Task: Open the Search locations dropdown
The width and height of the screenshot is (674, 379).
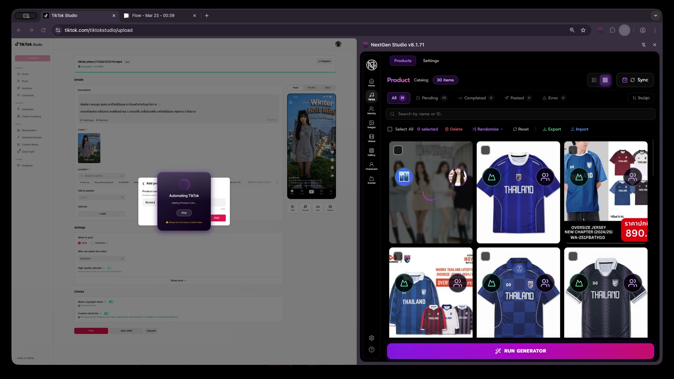Action: click(102, 176)
